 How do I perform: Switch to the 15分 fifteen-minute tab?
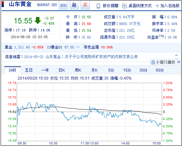click(x=127, y=70)
